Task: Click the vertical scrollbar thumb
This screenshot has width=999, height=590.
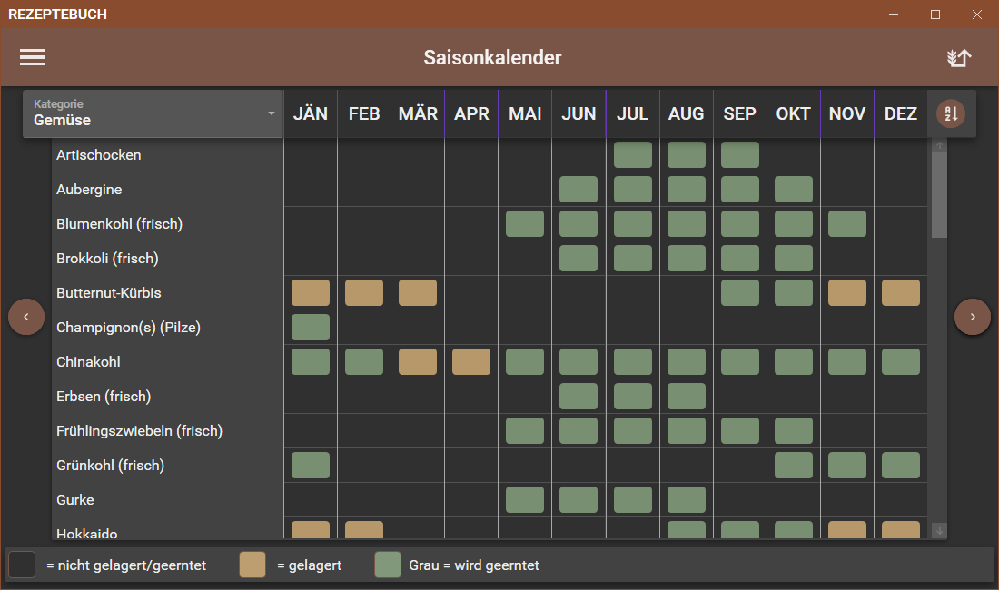Action: click(x=939, y=195)
